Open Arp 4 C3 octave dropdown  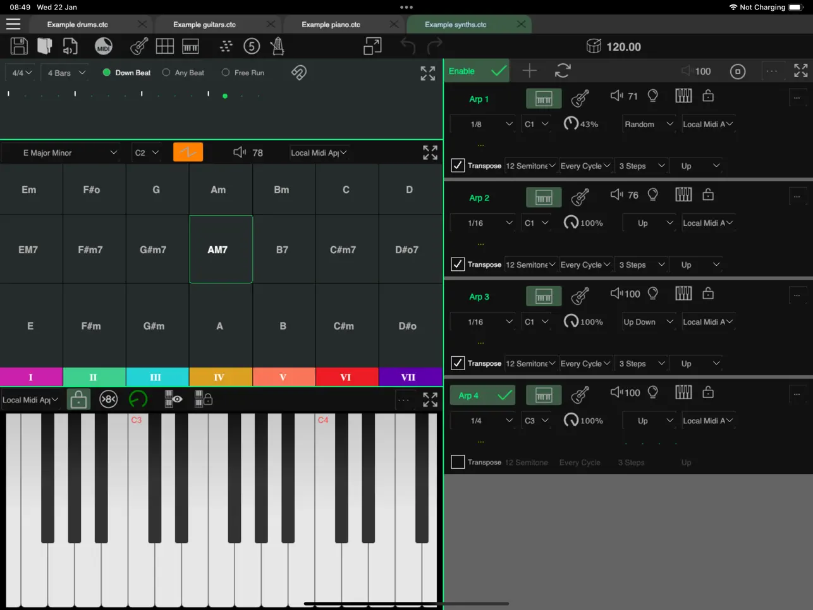point(537,420)
